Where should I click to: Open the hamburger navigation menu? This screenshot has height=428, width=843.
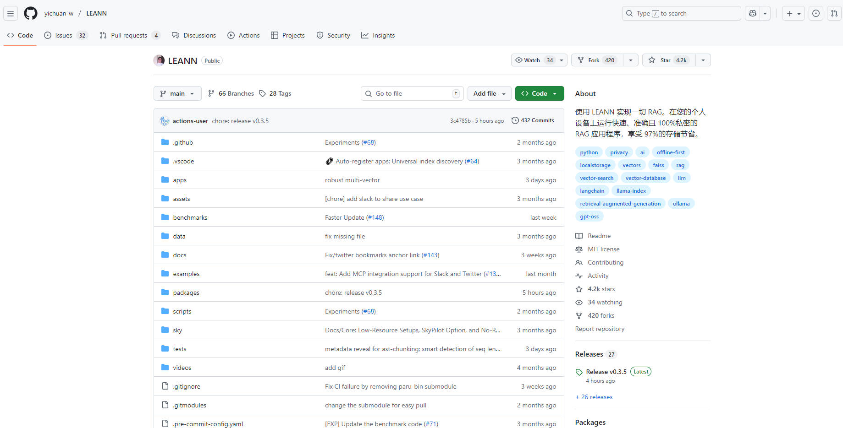coord(11,13)
